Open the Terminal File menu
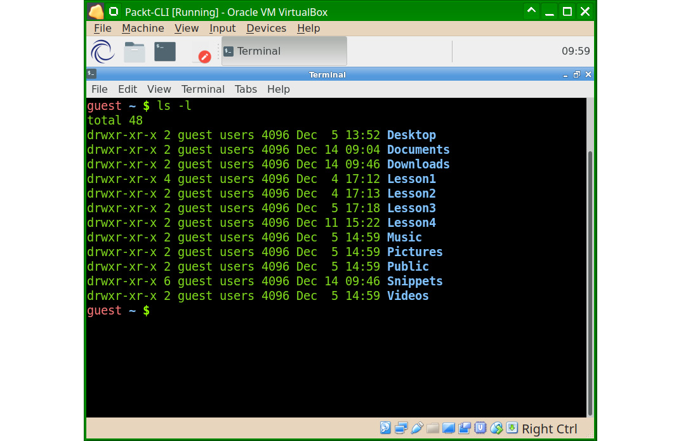681x441 pixels. (100, 89)
